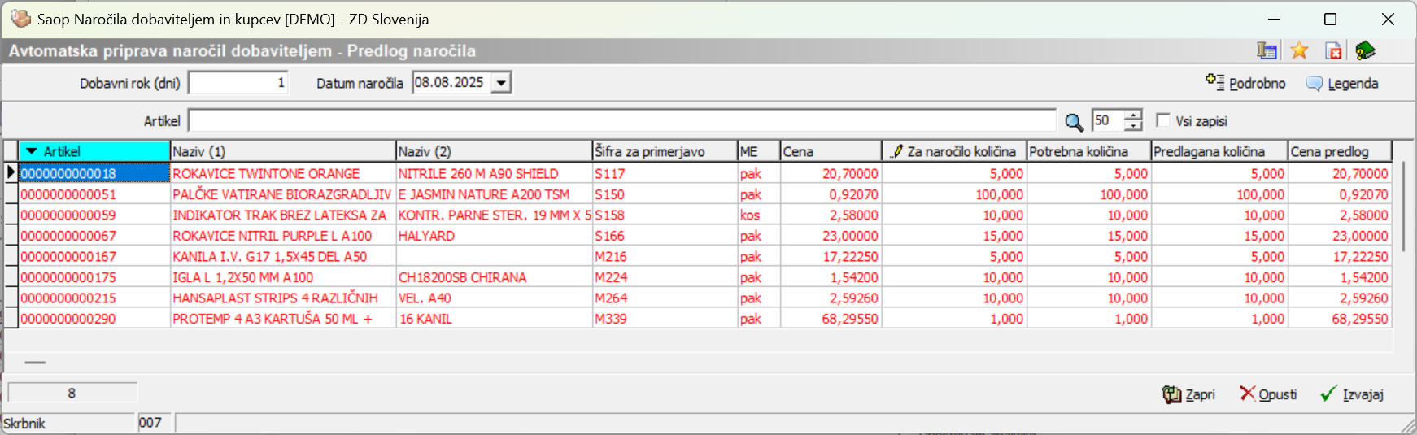Click the Naziv (2) column header
The image size is (1417, 435).
coord(494,151)
